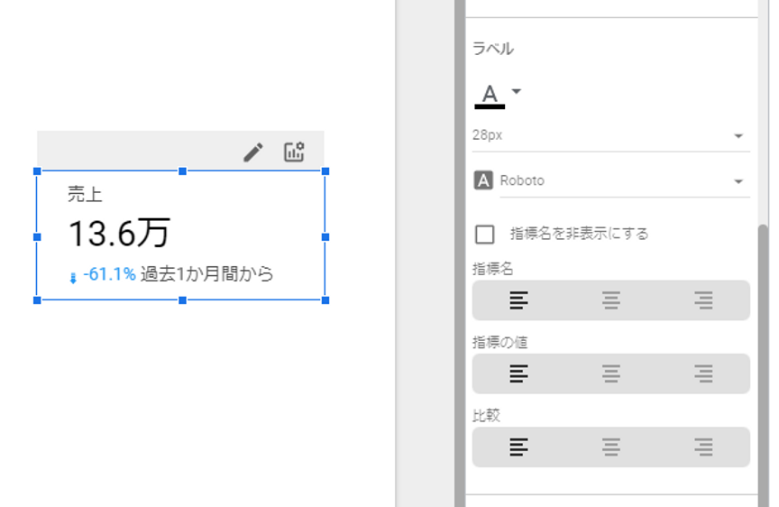Right-align the 指標の値

pyautogui.click(x=703, y=373)
